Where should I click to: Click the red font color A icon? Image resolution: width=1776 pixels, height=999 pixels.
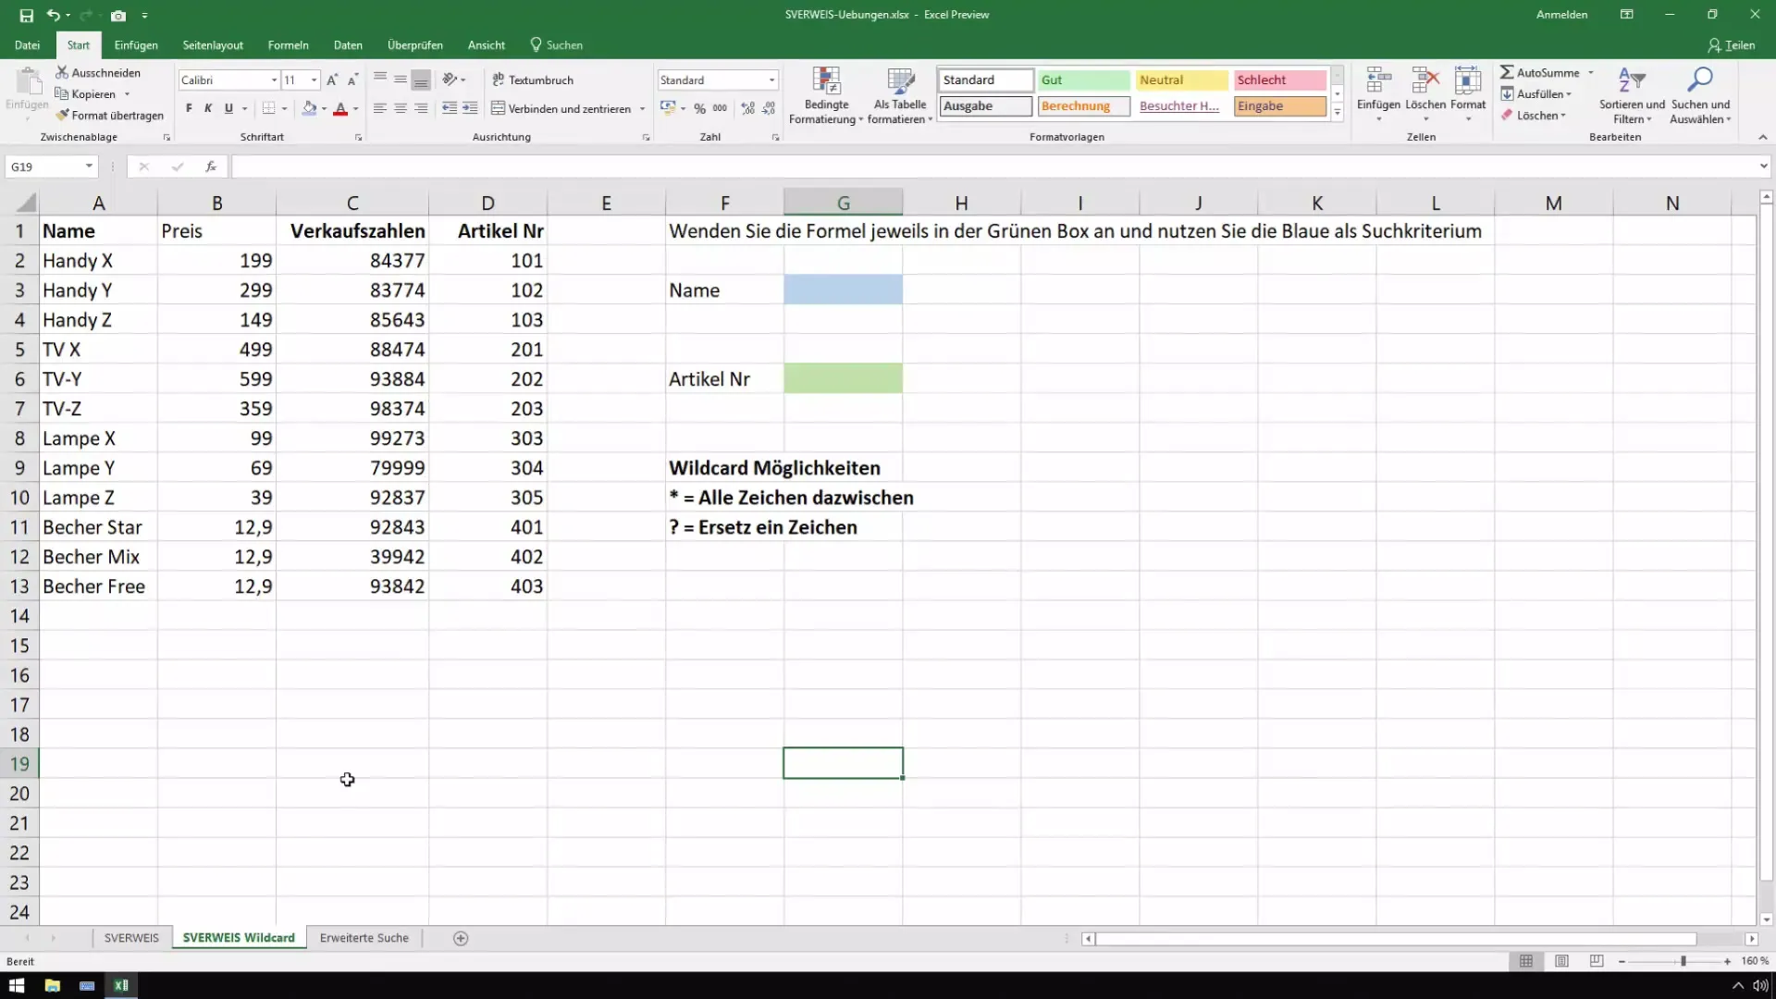coord(340,108)
